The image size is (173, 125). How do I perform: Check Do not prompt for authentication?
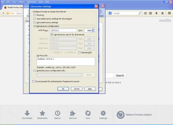click(33, 81)
